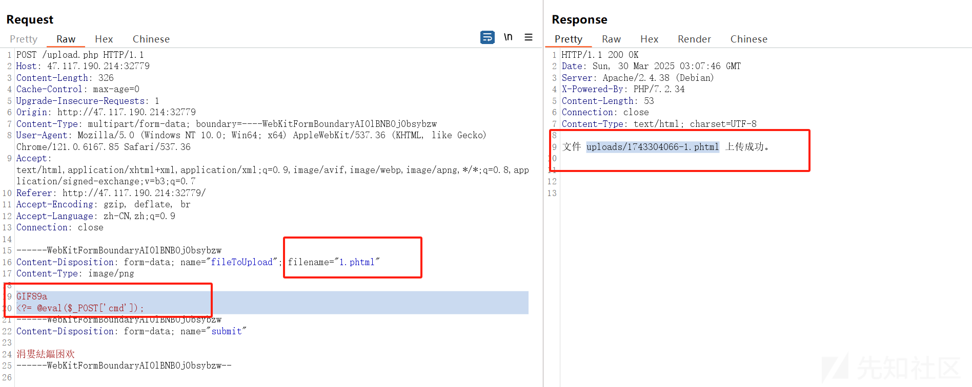
Task: Click the Accept-Language header line
Action: pos(96,216)
